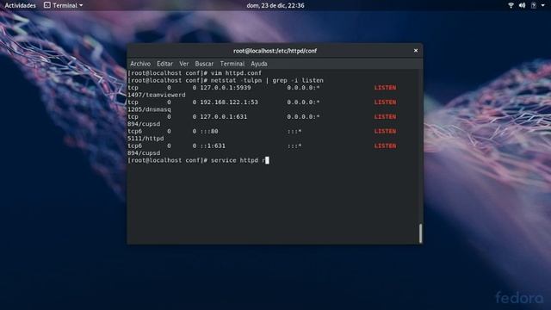Click the volume speaker icon
Image resolution: width=551 pixels, height=310 pixels.
click(x=523, y=5)
